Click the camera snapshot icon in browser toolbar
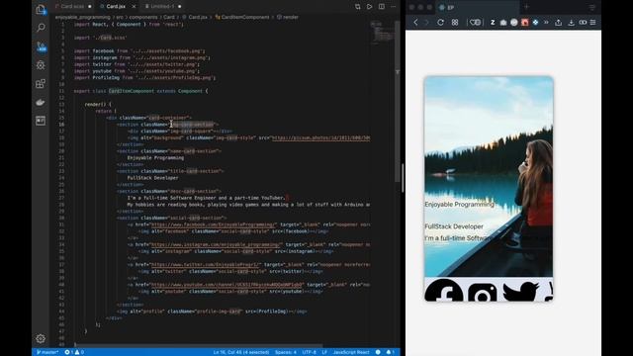Image resolution: width=633 pixels, height=356 pixels. [x=503, y=23]
